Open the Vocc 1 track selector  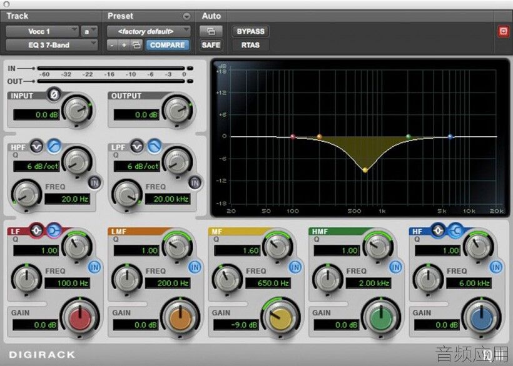click(x=42, y=31)
